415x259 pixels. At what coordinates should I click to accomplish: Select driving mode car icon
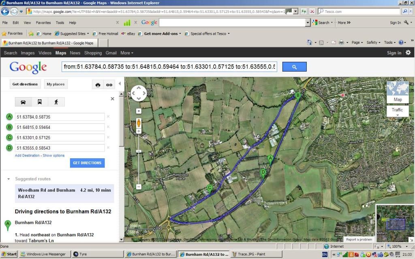pyautogui.click(x=23, y=102)
